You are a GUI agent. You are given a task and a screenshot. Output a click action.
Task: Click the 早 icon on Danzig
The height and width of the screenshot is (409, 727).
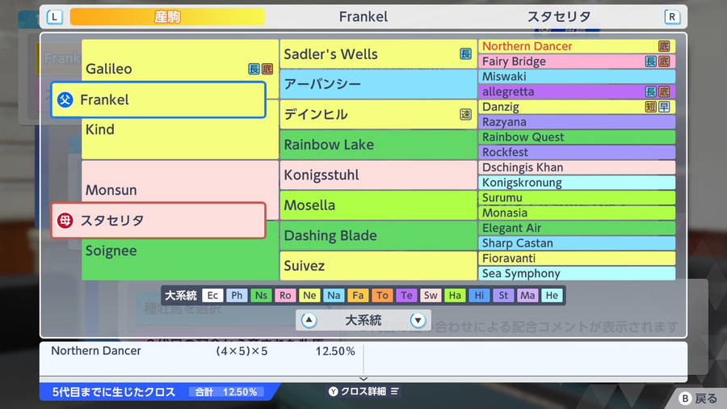click(x=664, y=107)
